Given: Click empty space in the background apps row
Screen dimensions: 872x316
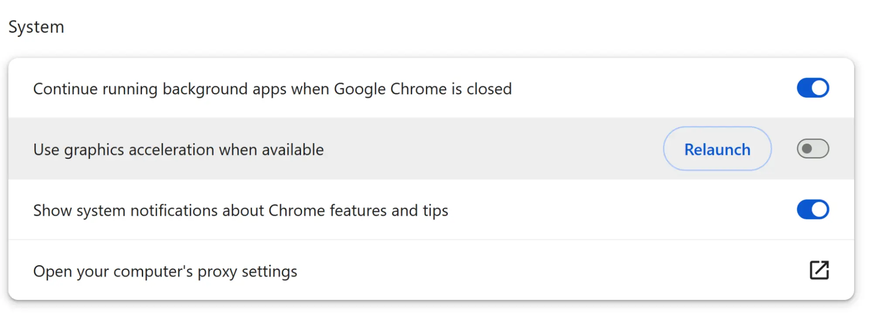Looking at the screenshot, I should 654,88.
